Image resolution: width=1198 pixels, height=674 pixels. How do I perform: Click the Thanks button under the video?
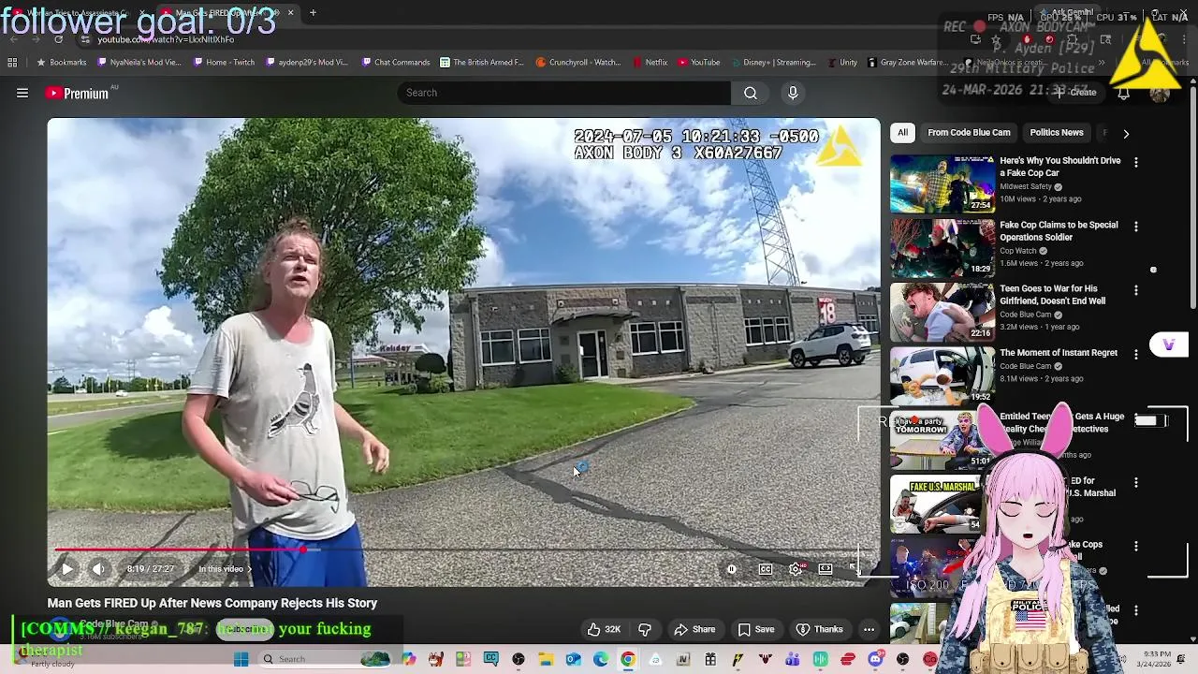tap(820, 629)
